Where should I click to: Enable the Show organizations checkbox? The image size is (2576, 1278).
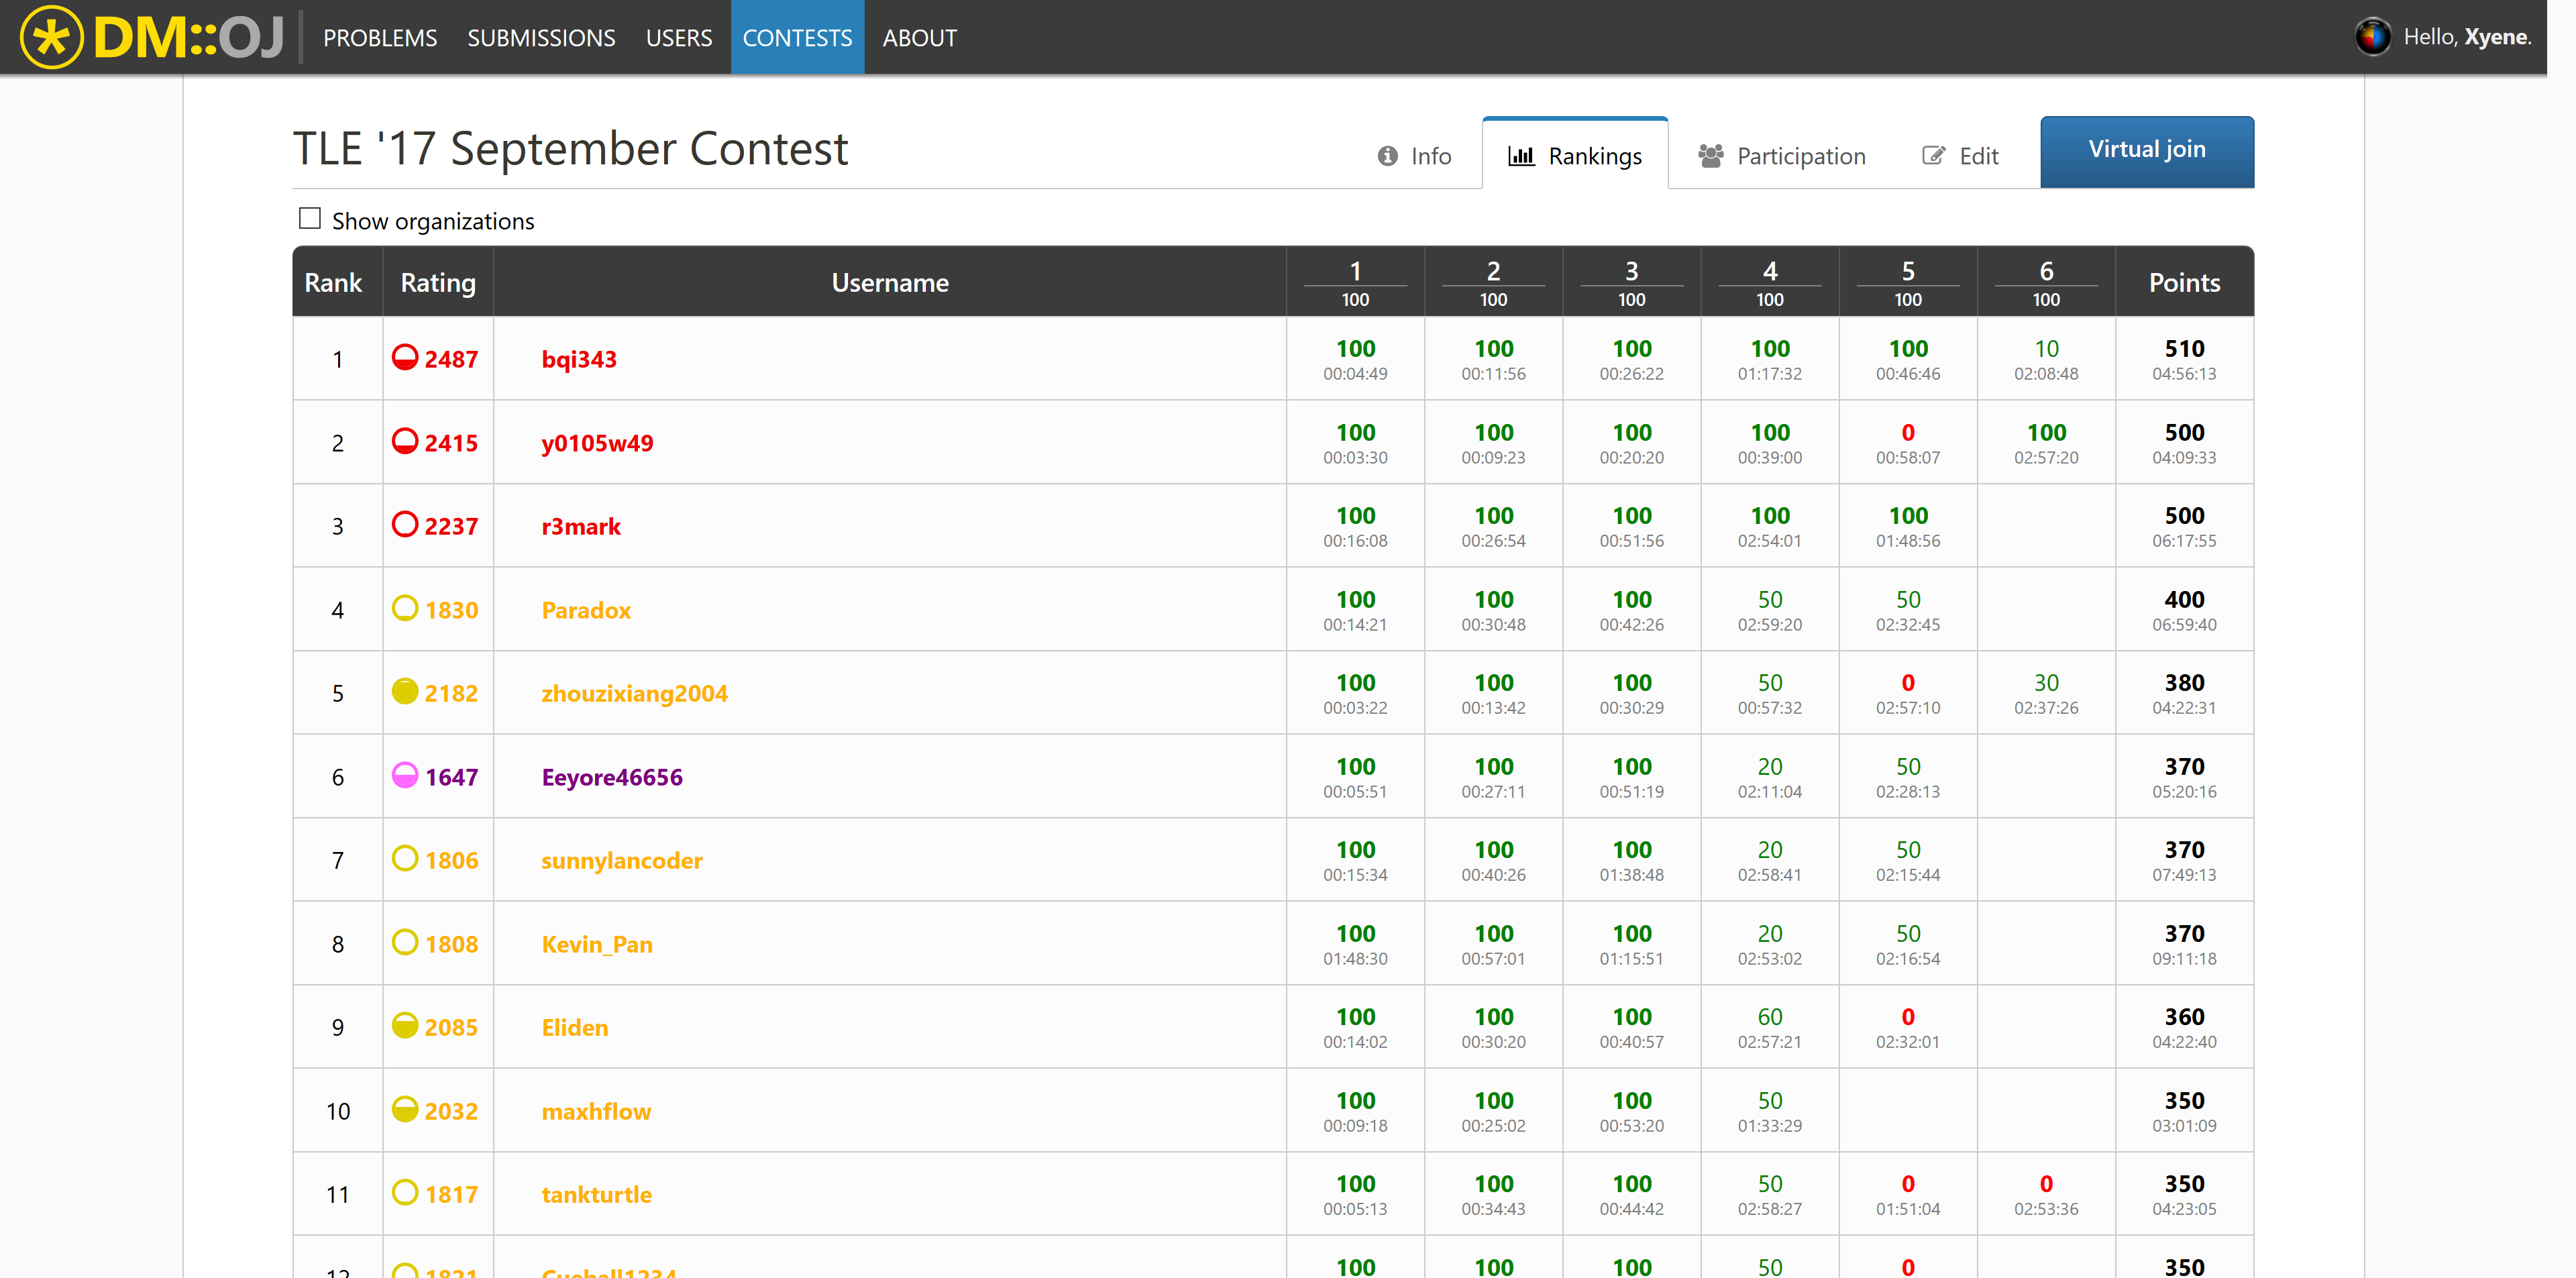pyautogui.click(x=310, y=219)
